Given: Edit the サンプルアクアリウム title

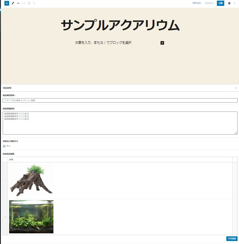Looking at the screenshot, I should (x=120, y=25).
